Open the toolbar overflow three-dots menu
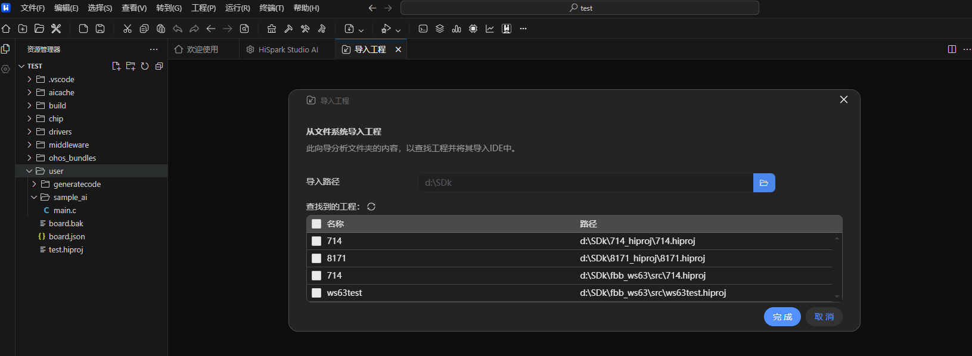The width and height of the screenshot is (972, 356). 523,29
